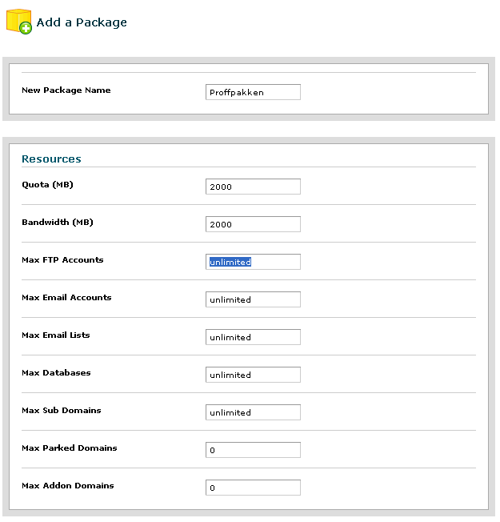Select the Bandwidth (MB) input field
The height and width of the screenshot is (522, 500).
253,224
